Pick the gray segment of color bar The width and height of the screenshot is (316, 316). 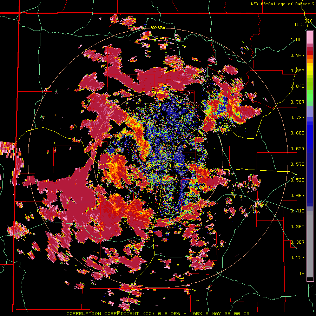click(310, 244)
